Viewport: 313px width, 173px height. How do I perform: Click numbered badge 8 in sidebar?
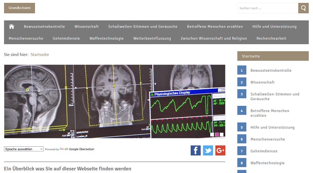pos(242,163)
